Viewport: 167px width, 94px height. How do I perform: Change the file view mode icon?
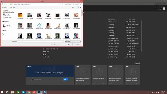pyautogui.click(x=73, y=7)
